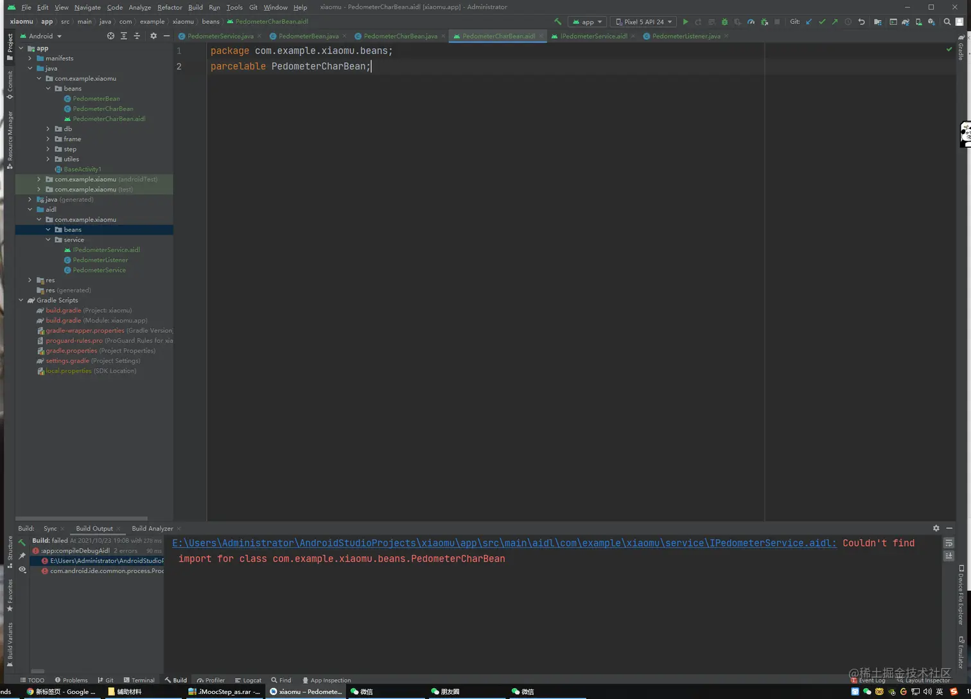
Task: Open the AVD Manager icon
Action: (918, 22)
